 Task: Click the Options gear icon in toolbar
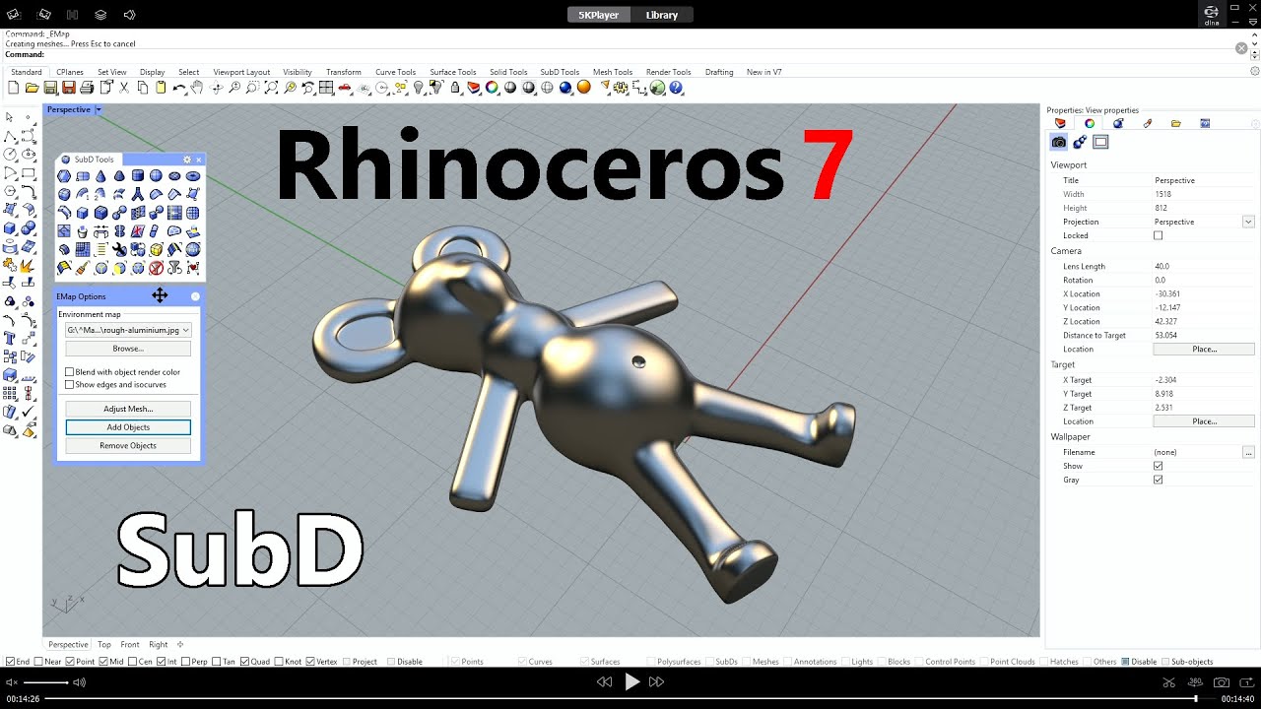tap(621, 88)
